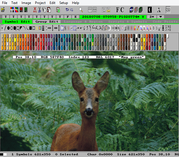
Task: Click the "May green" color name
Action: point(131,57)
